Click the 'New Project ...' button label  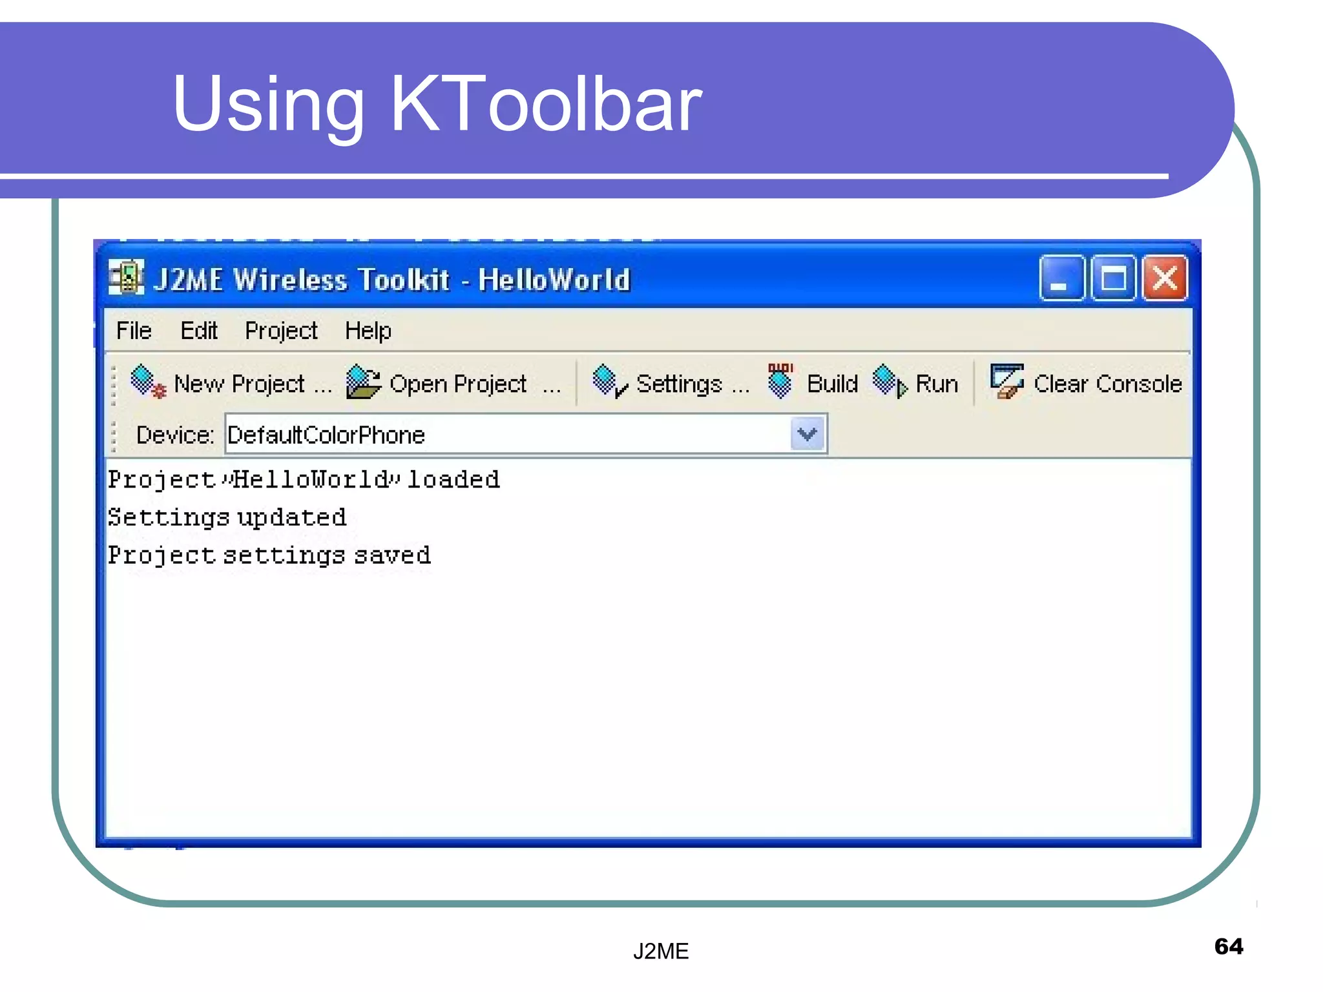point(253,384)
